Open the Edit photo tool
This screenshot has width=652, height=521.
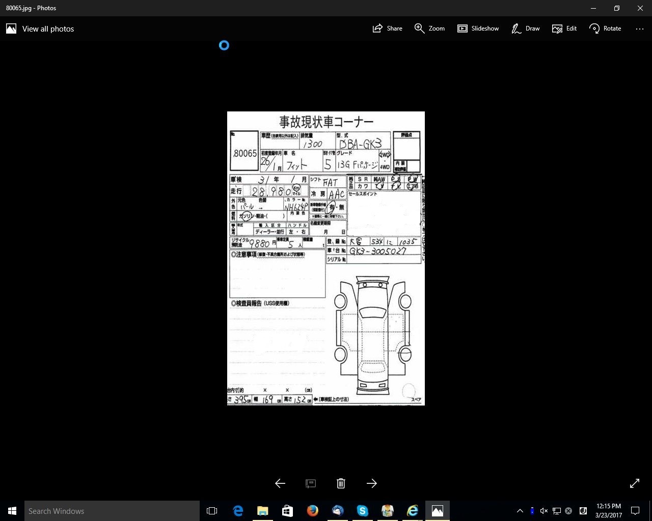564,28
